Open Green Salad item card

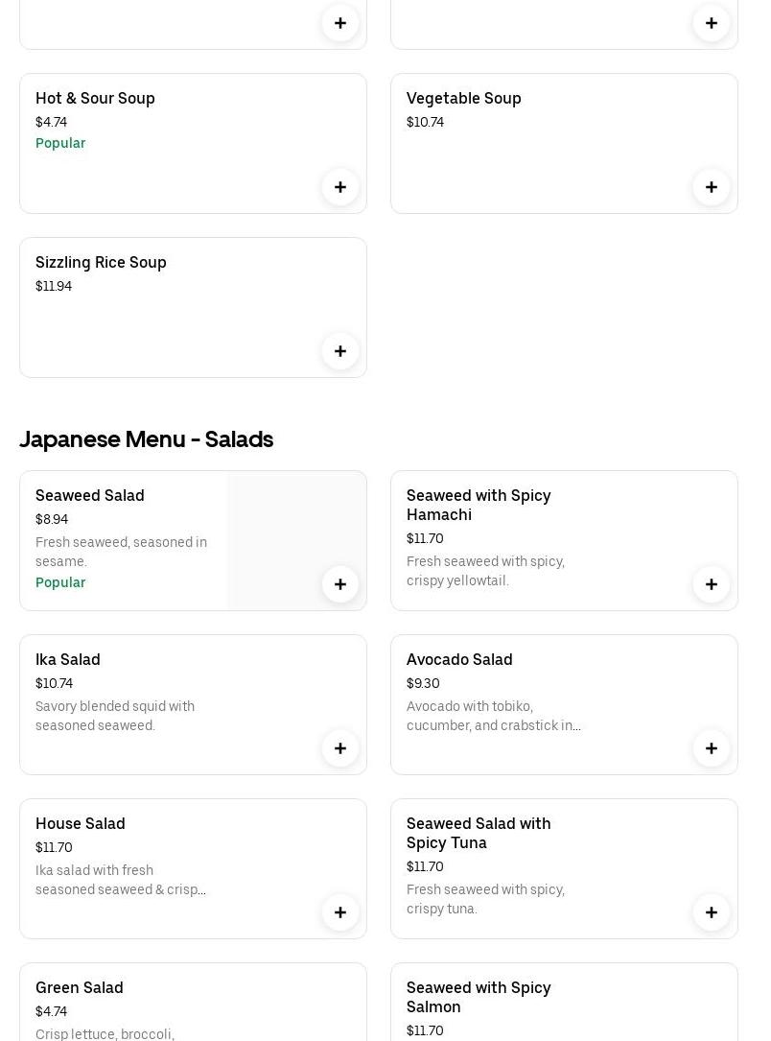click(192, 1003)
